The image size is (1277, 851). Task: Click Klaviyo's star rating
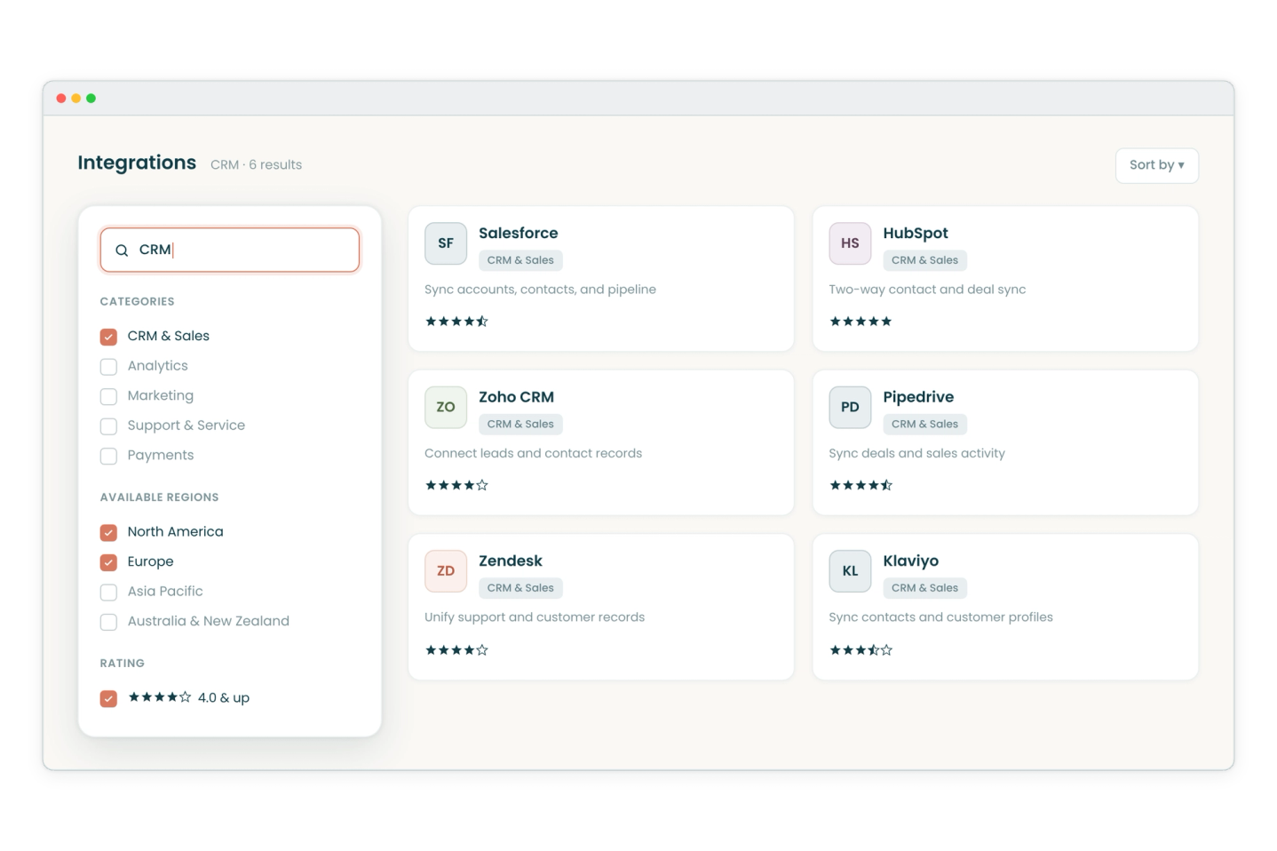[x=861, y=650]
